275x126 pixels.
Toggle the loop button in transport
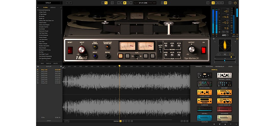point(128,3)
